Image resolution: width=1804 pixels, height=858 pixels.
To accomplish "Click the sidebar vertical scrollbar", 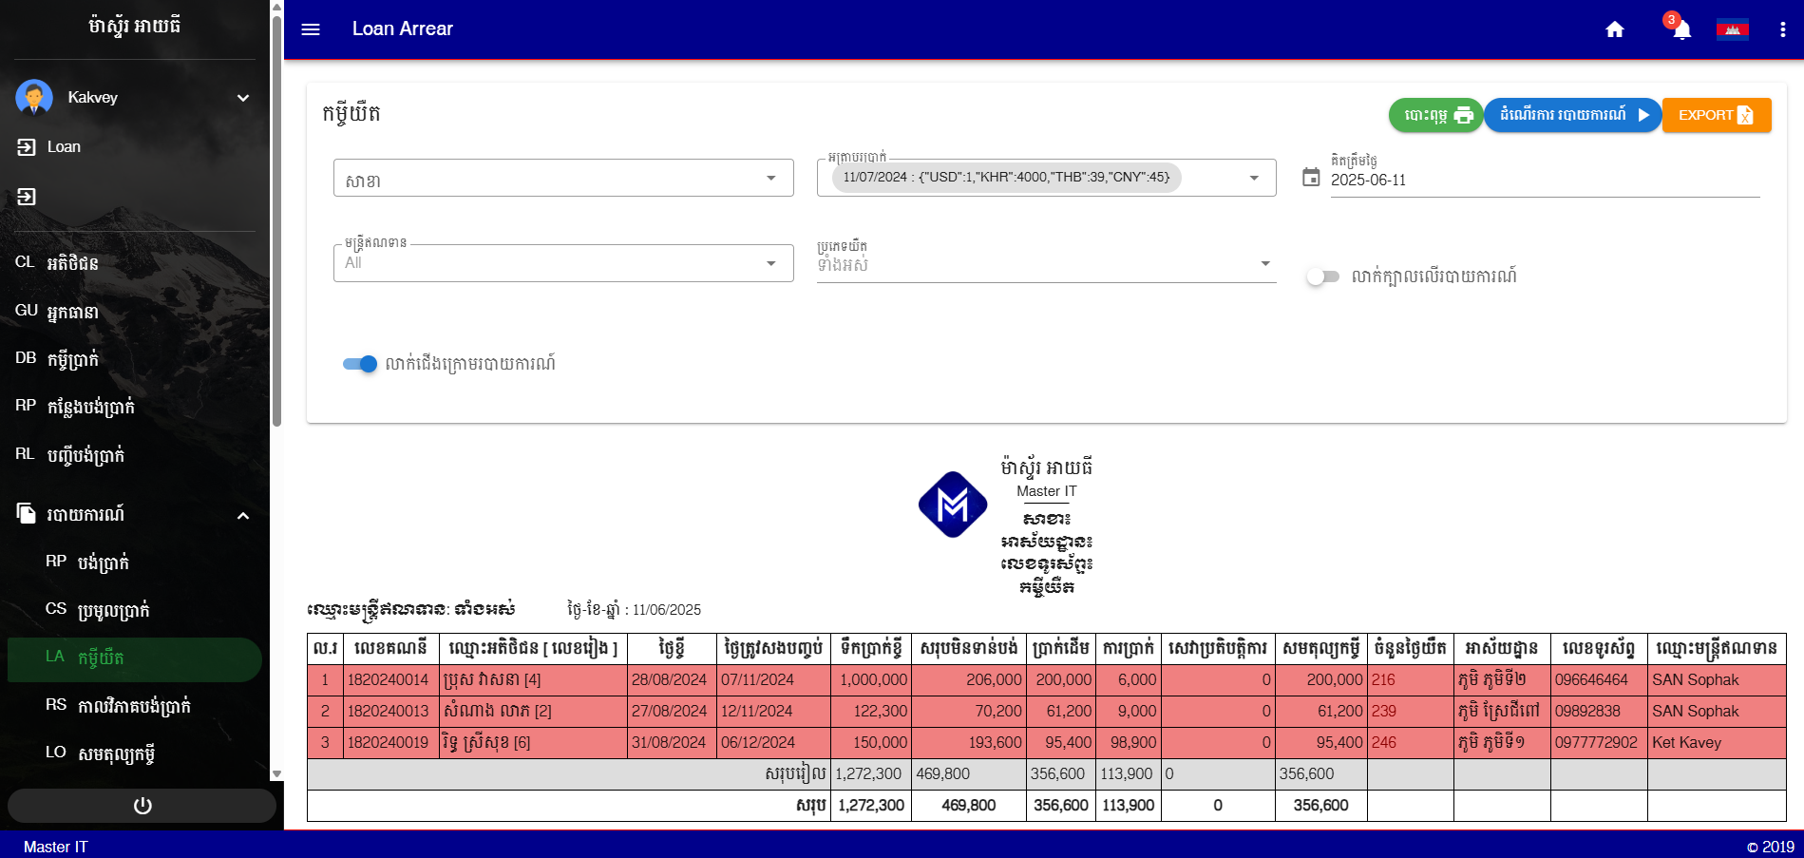I will pos(276,220).
